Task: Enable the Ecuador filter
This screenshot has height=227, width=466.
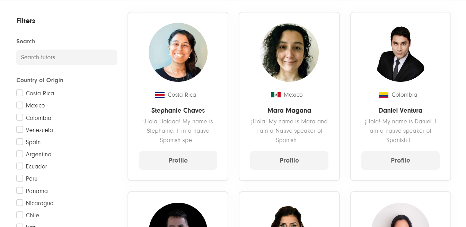Action: click(20, 166)
